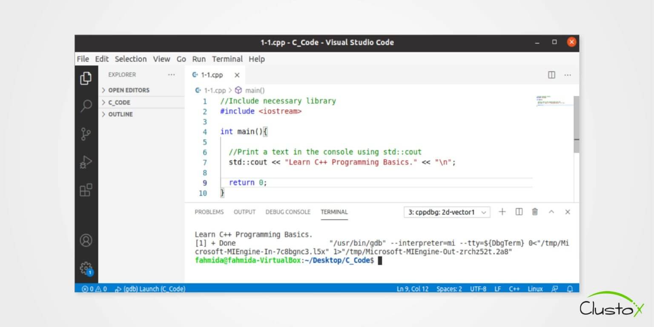Expand the OPEN EDITORS section

pos(128,90)
